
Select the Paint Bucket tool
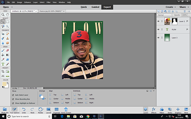(x=3, y=55)
